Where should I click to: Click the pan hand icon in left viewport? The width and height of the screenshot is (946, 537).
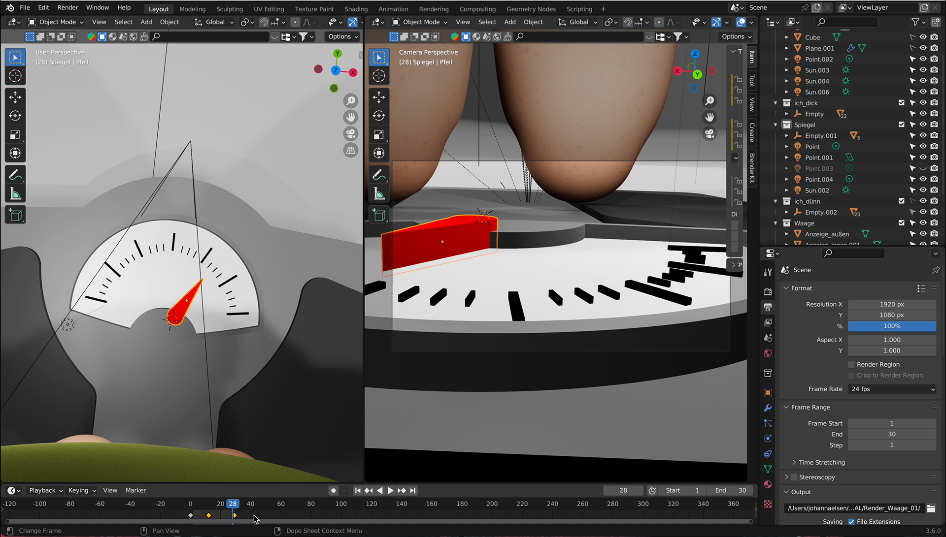coord(351,117)
